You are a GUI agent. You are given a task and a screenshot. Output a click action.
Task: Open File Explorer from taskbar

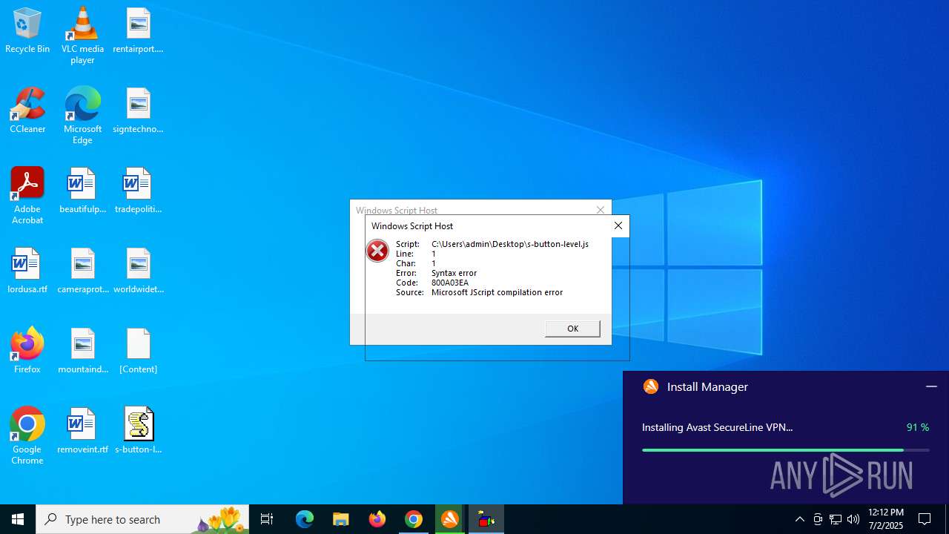(x=341, y=519)
